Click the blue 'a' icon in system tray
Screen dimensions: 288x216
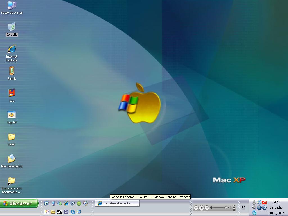264,208
